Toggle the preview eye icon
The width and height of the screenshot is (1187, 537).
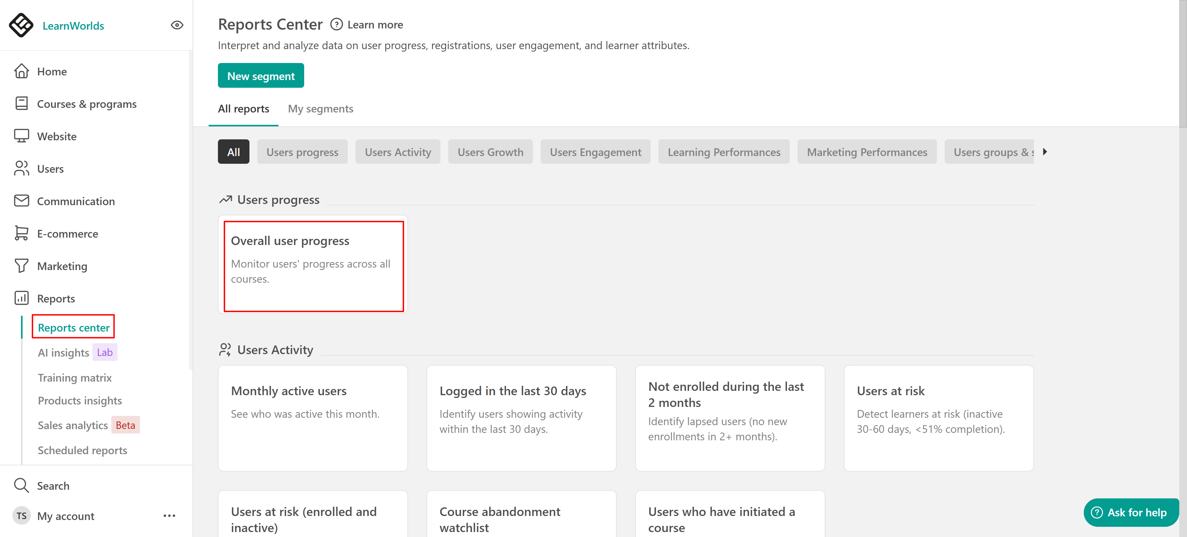coord(177,25)
